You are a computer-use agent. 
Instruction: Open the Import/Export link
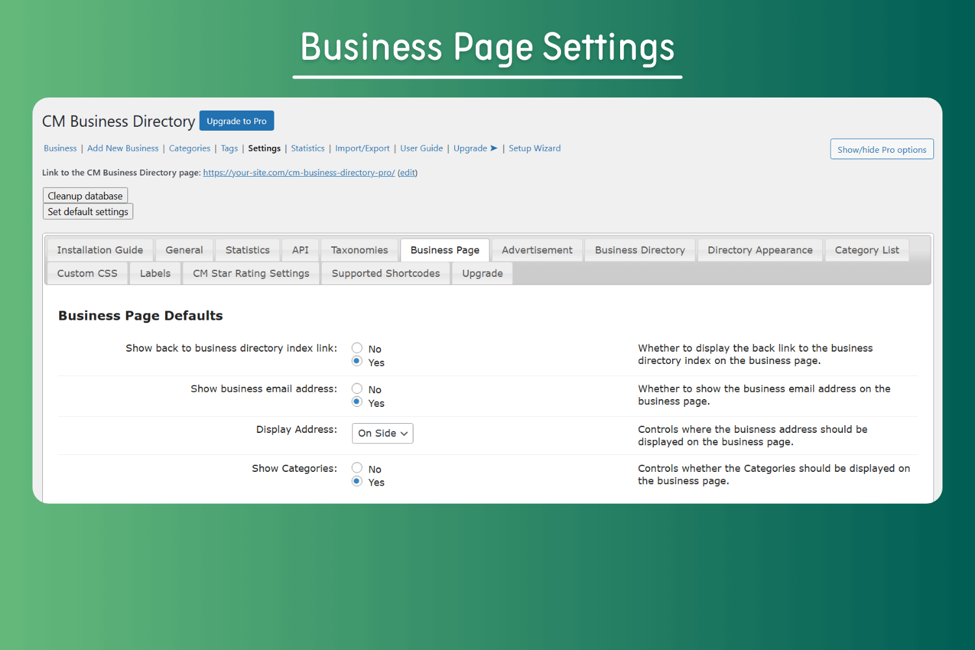tap(363, 148)
